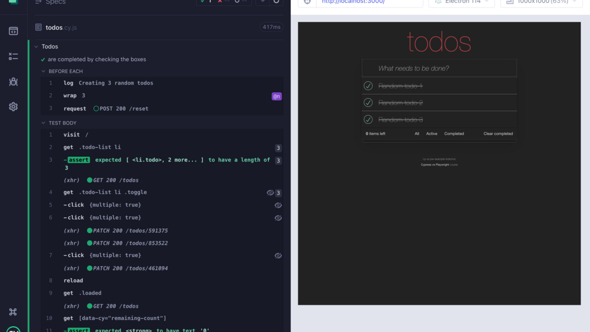Viewport: 590px width, 332px height.
Task: Select the Active filter in todos app
Action: click(432, 134)
